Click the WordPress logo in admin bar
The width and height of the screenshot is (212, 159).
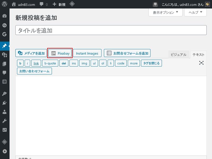5,4
